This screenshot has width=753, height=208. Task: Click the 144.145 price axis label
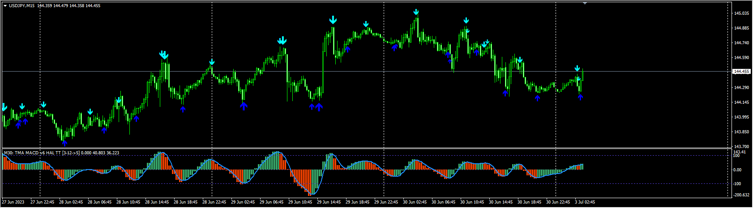[742, 102]
